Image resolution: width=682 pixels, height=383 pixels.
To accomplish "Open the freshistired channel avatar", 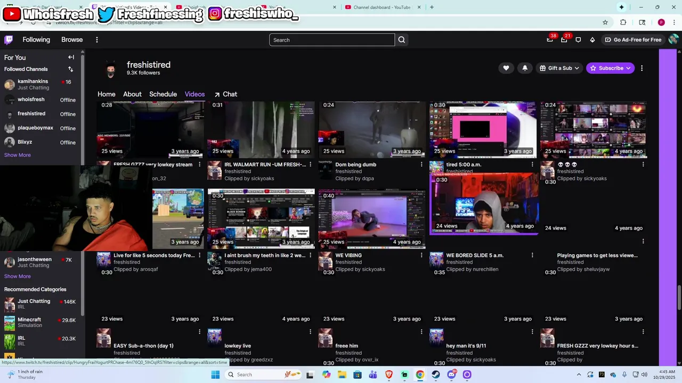I will (x=111, y=69).
